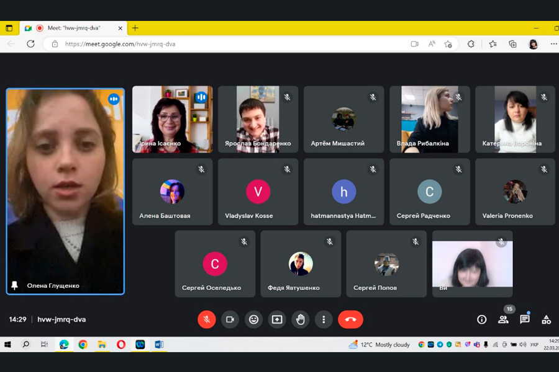Click Сергей Оселедько avatar tile

pyautogui.click(x=215, y=263)
